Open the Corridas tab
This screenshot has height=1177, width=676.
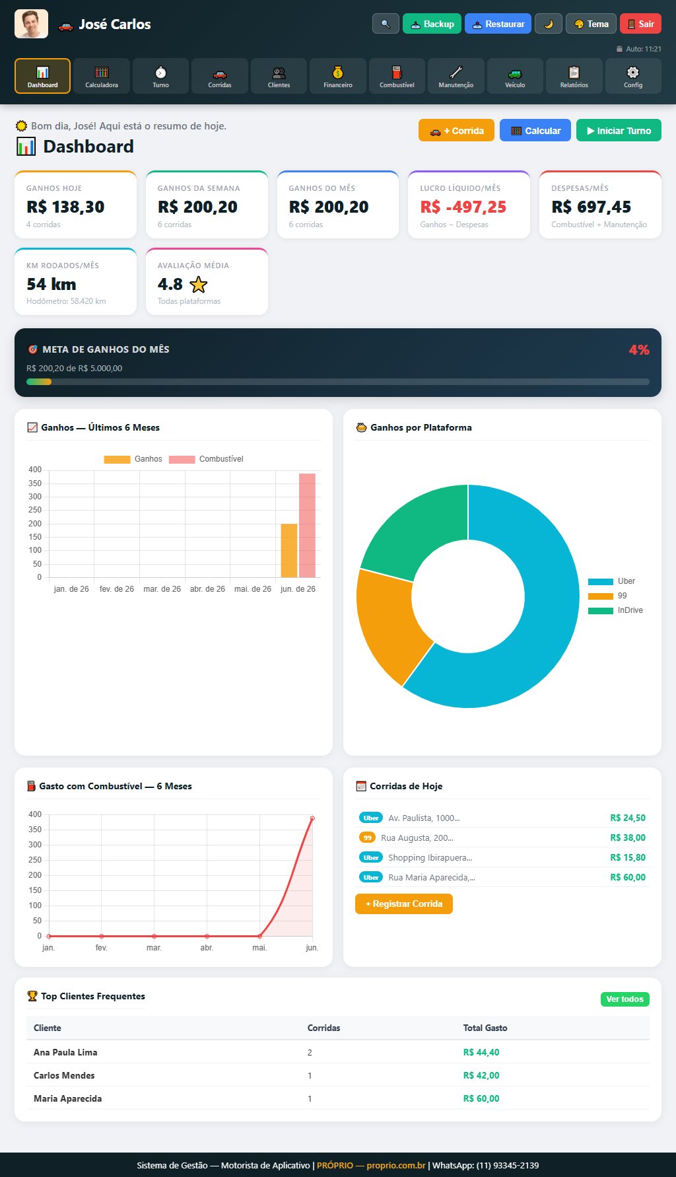coord(220,76)
